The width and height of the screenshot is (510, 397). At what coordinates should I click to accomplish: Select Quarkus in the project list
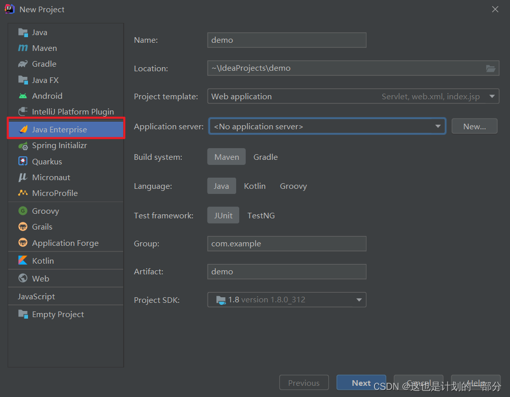(x=66, y=161)
